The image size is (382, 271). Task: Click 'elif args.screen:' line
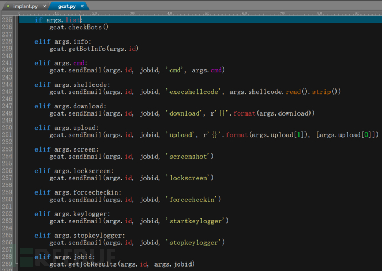coord(66,149)
